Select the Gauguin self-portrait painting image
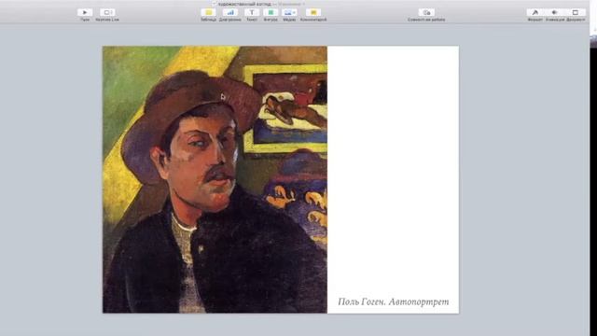Viewport: 597px width, 336px height. click(x=215, y=179)
